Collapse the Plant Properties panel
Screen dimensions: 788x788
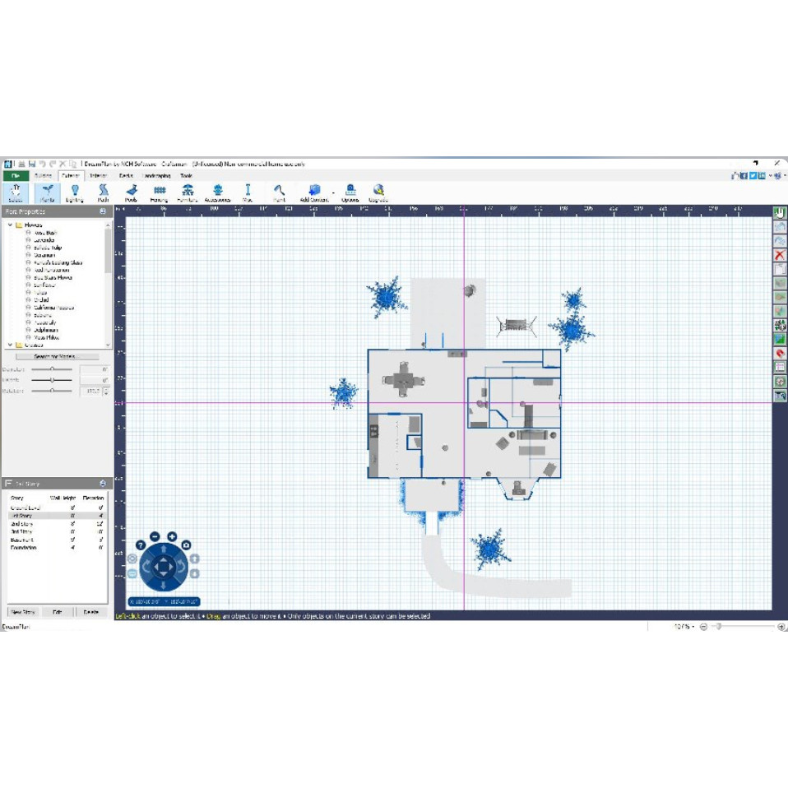point(103,211)
